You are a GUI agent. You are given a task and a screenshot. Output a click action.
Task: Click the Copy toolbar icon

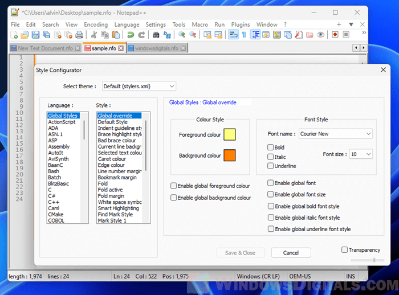click(105, 35)
